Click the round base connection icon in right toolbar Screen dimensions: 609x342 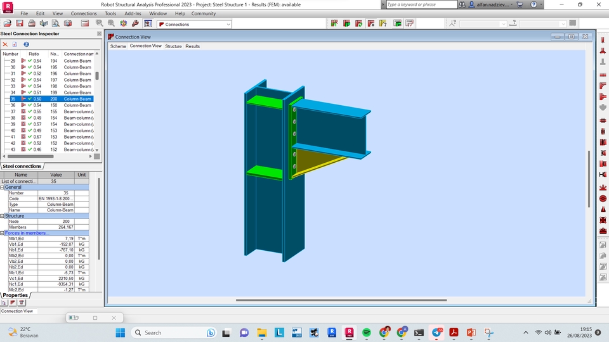[603, 198]
